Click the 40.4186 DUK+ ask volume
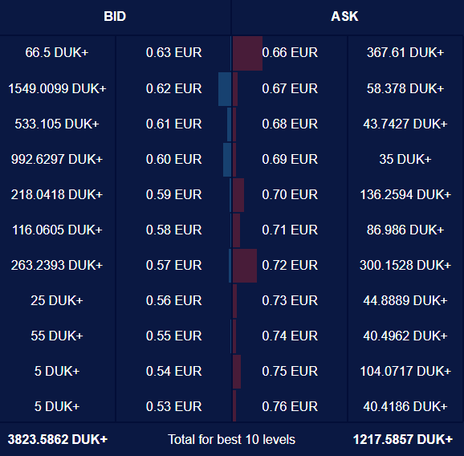This screenshot has height=456, width=464. click(405, 406)
